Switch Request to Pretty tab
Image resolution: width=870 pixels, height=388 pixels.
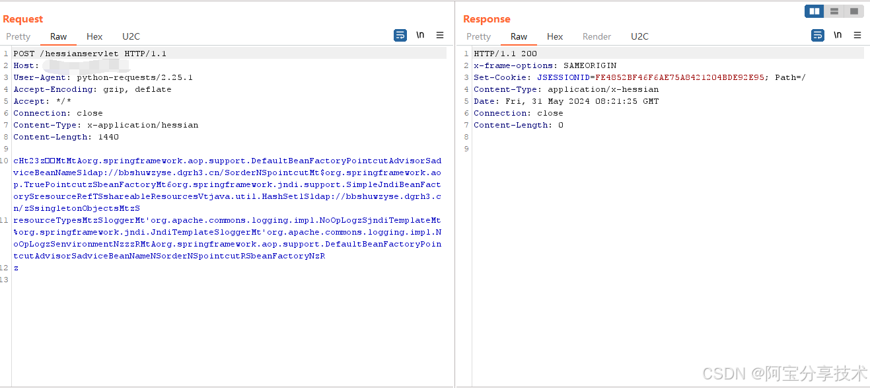click(x=18, y=36)
